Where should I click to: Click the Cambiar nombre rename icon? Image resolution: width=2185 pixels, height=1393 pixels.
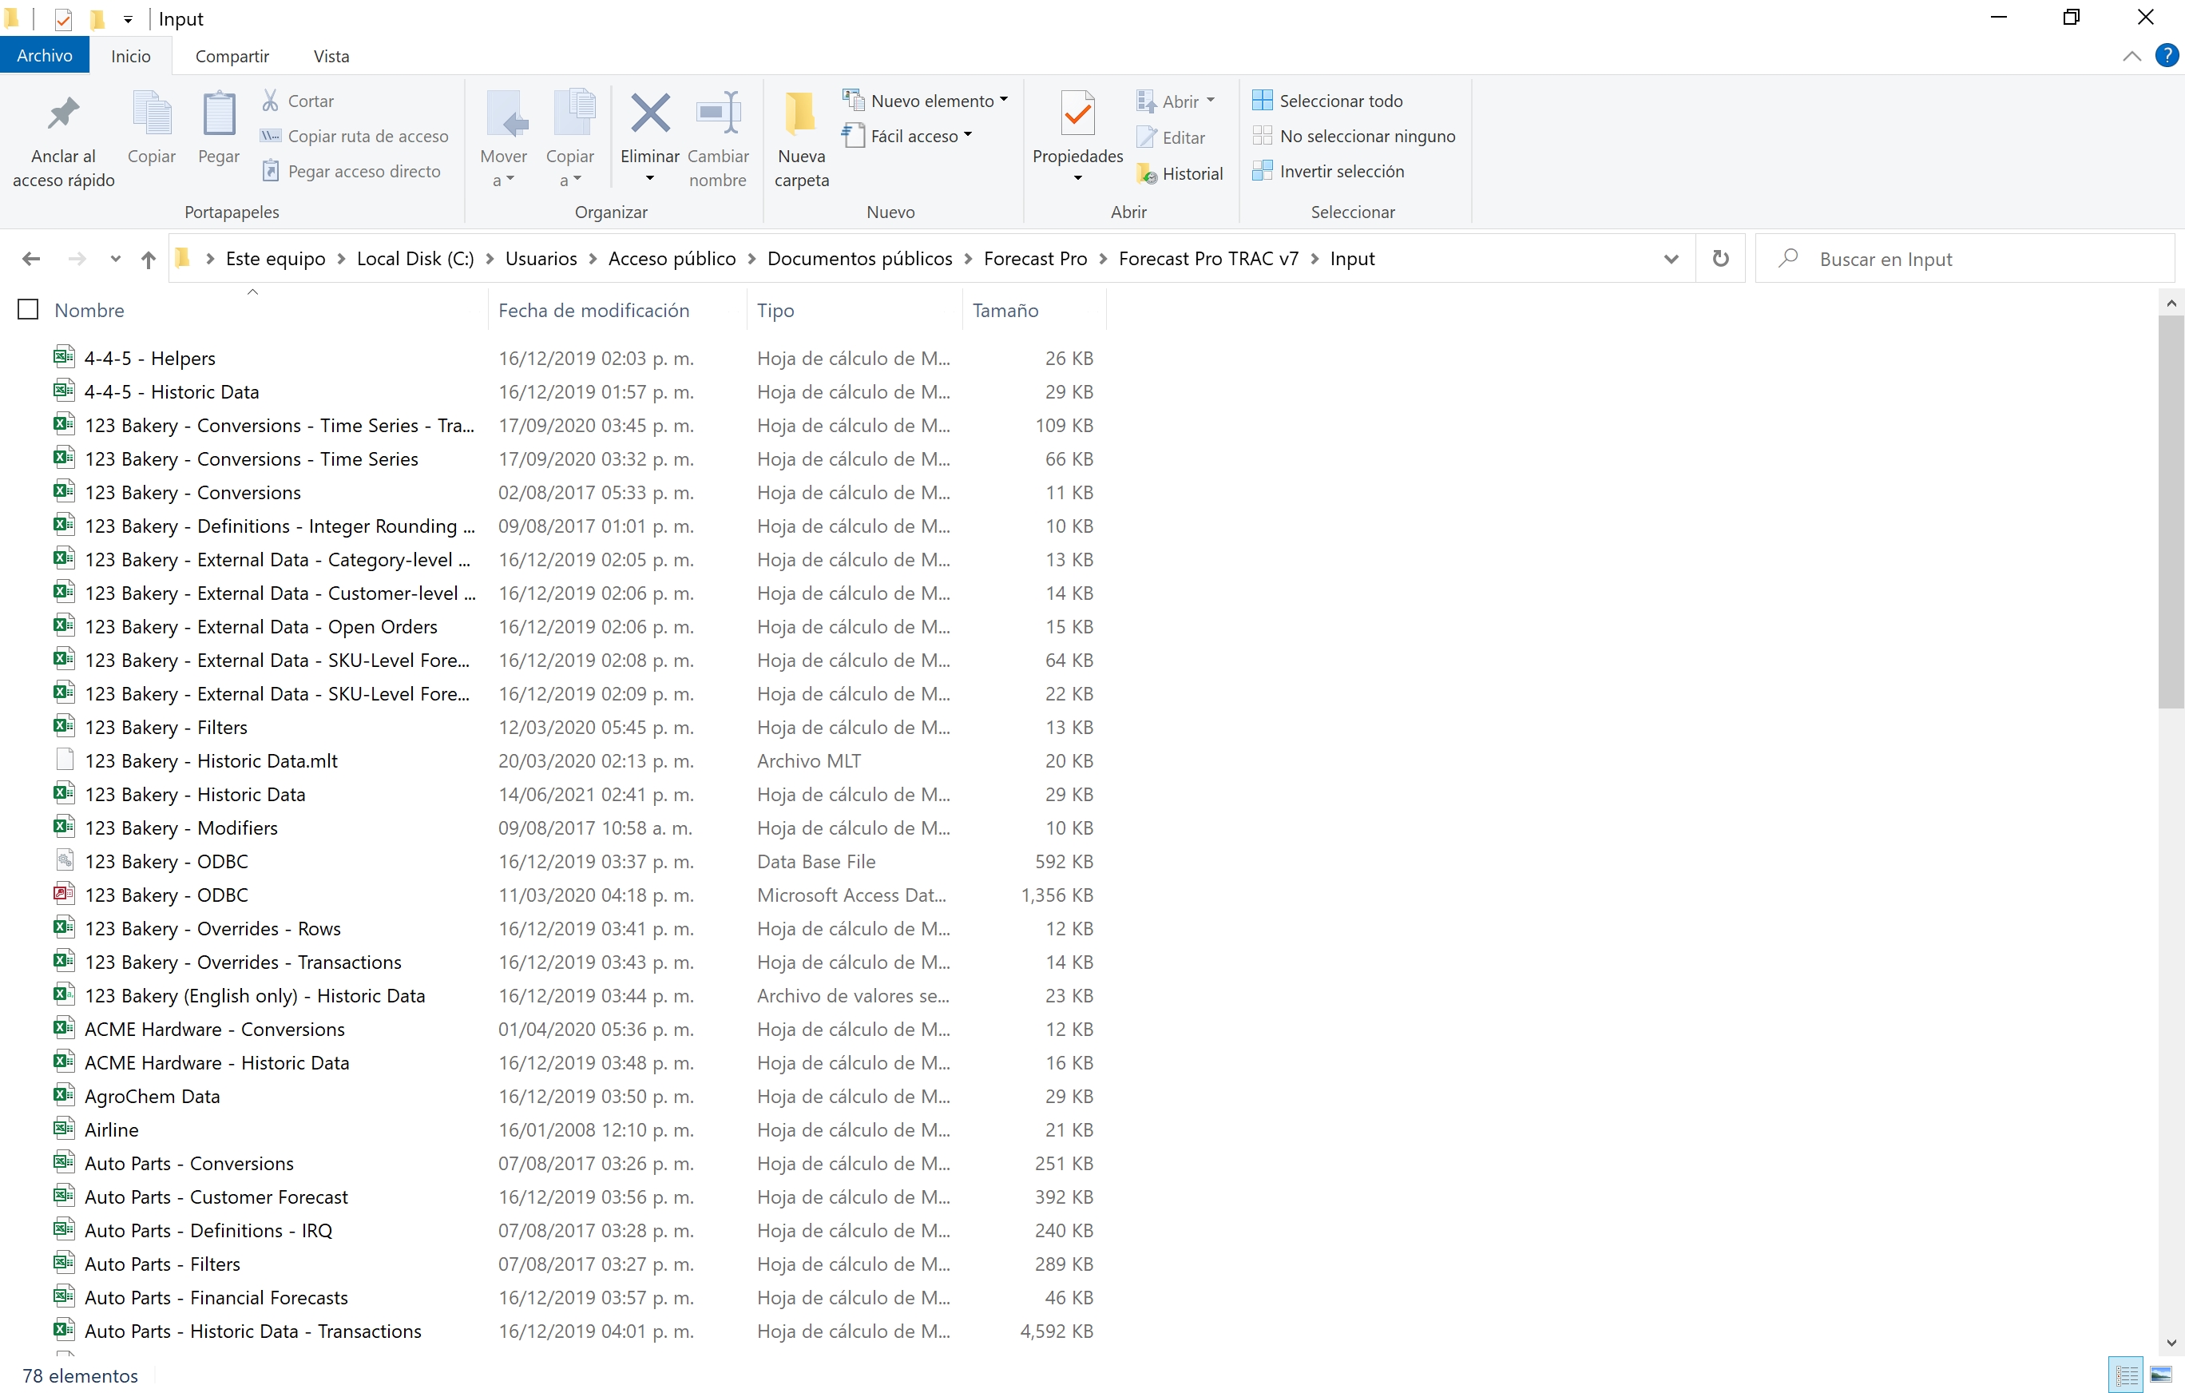coord(717,114)
